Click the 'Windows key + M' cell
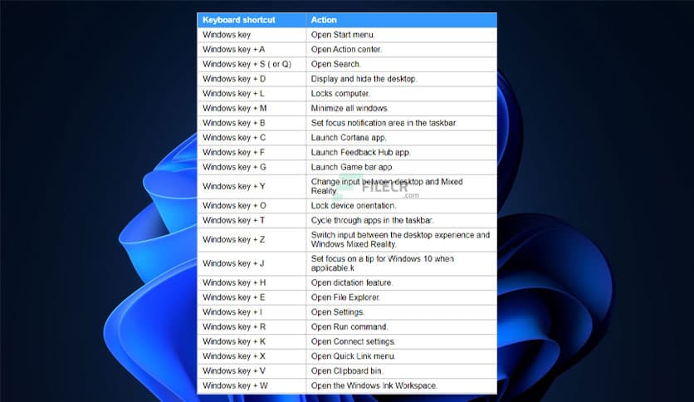 pos(252,108)
